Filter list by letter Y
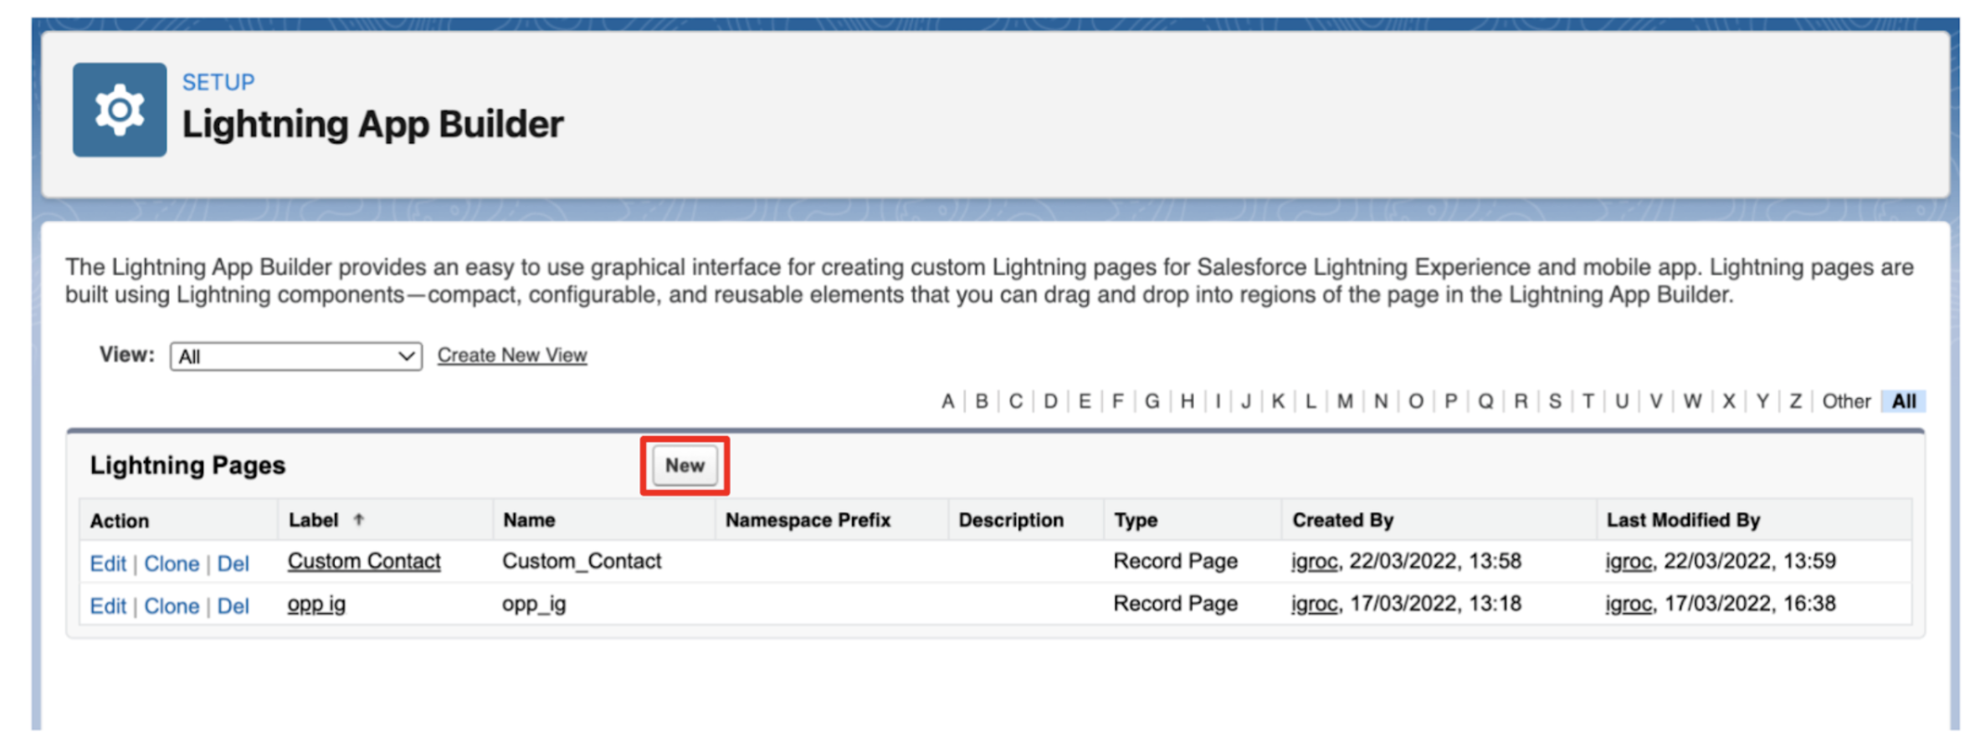This screenshot has height=746, width=1980. [x=1762, y=401]
